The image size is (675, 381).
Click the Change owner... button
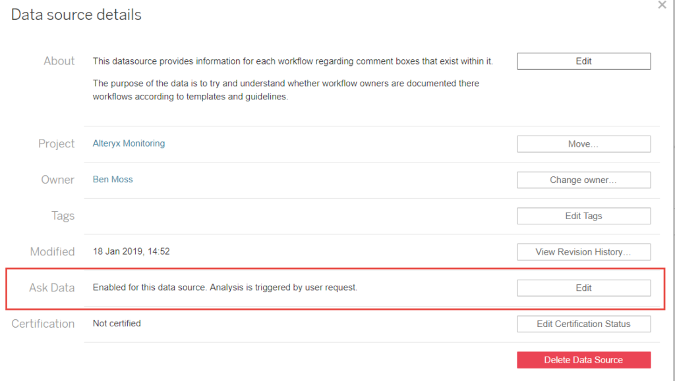(584, 180)
